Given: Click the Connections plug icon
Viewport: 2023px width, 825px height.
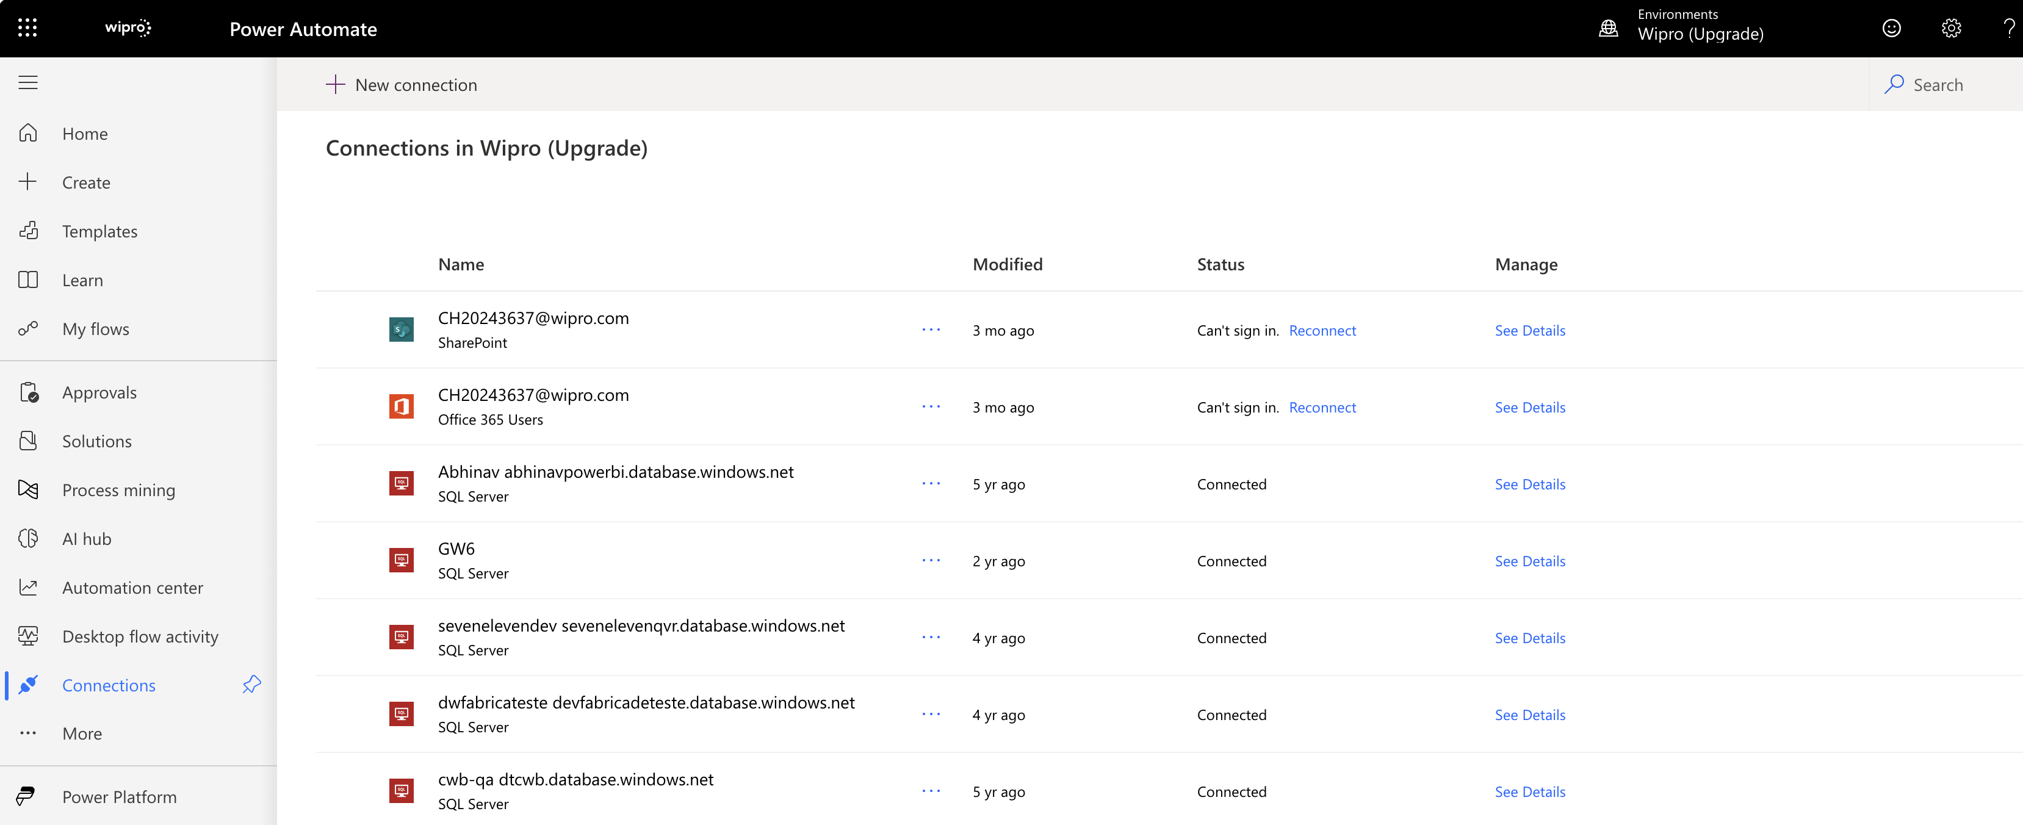Looking at the screenshot, I should pyautogui.click(x=28, y=685).
